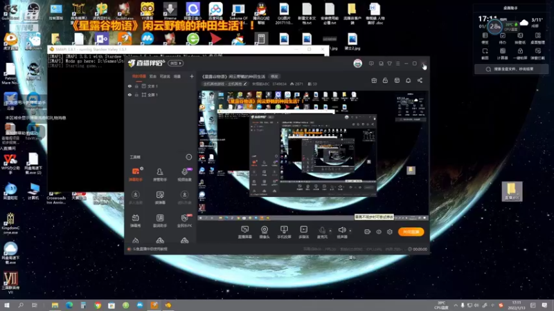
Task: Open Microsoft Edge from the taskbar
Action: [x=69, y=305]
